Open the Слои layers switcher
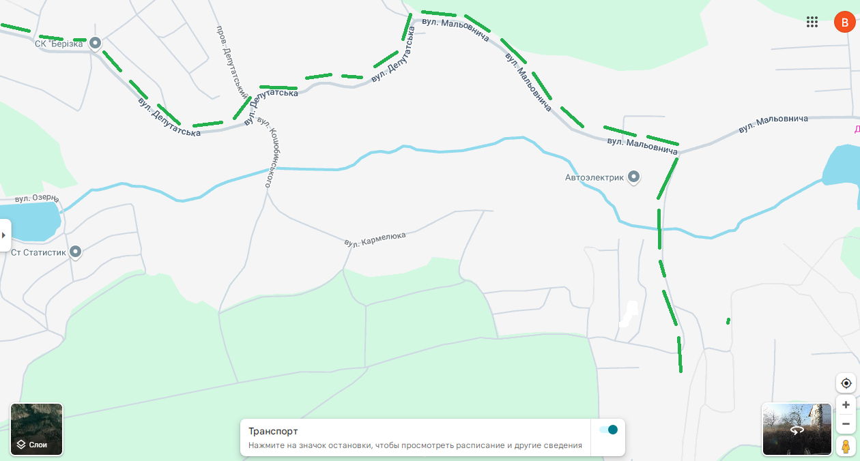 (37, 430)
